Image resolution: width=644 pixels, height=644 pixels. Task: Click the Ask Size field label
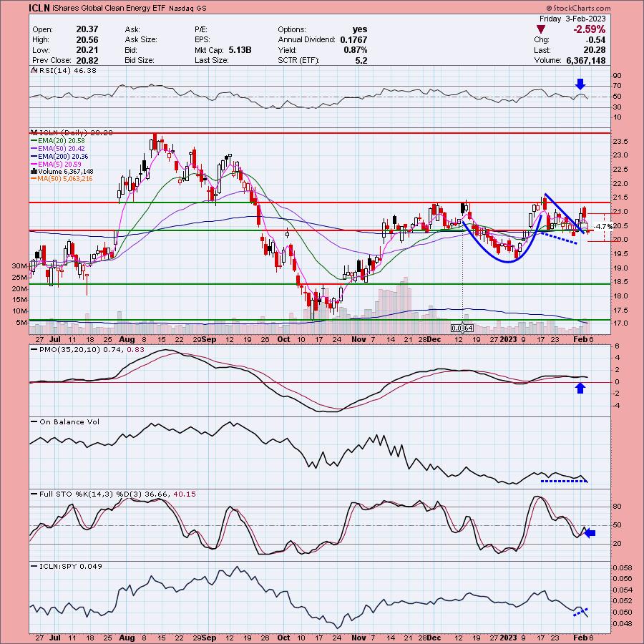pos(141,40)
